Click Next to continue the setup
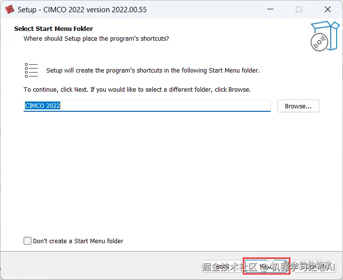Viewport: 343px width, 280px height. point(266,266)
